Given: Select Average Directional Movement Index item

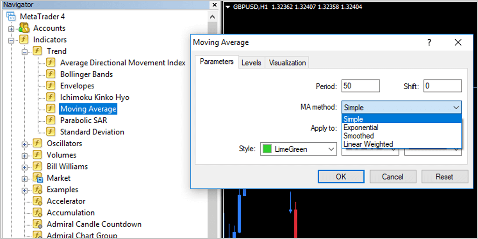Looking at the screenshot, I should [x=123, y=63].
